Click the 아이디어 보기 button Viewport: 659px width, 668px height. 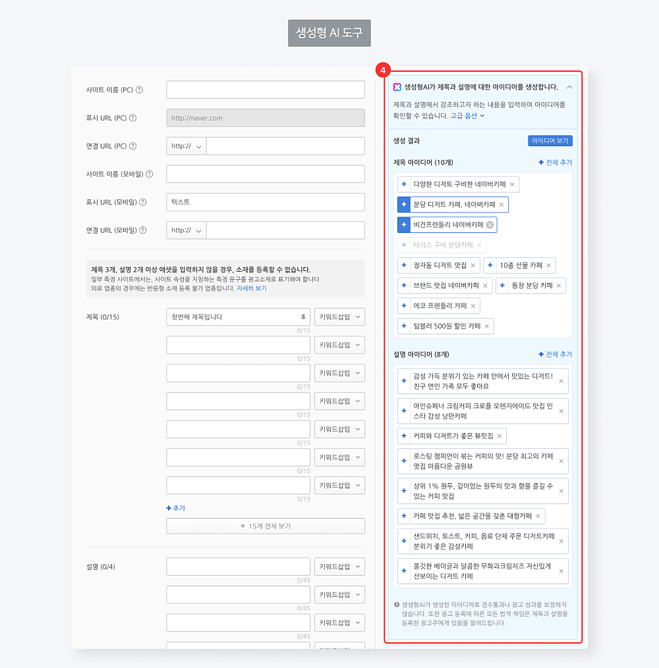(x=550, y=141)
